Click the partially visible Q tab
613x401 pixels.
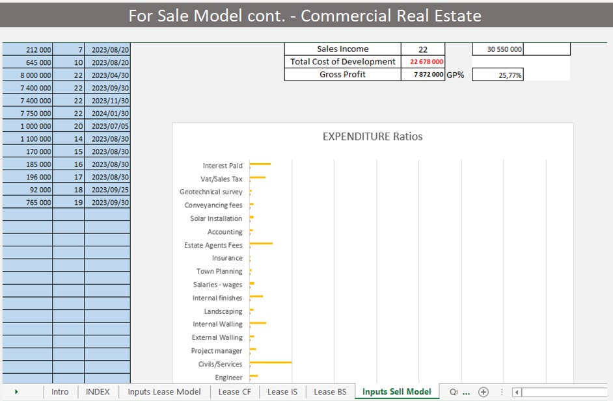click(x=453, y=392)
